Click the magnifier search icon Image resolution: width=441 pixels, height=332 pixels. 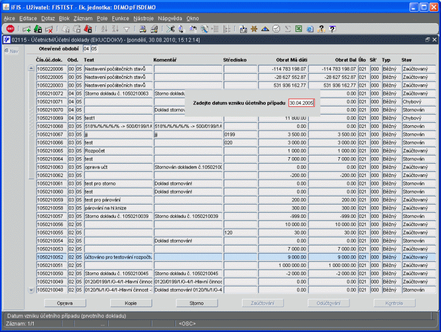[x=204, y=29]
